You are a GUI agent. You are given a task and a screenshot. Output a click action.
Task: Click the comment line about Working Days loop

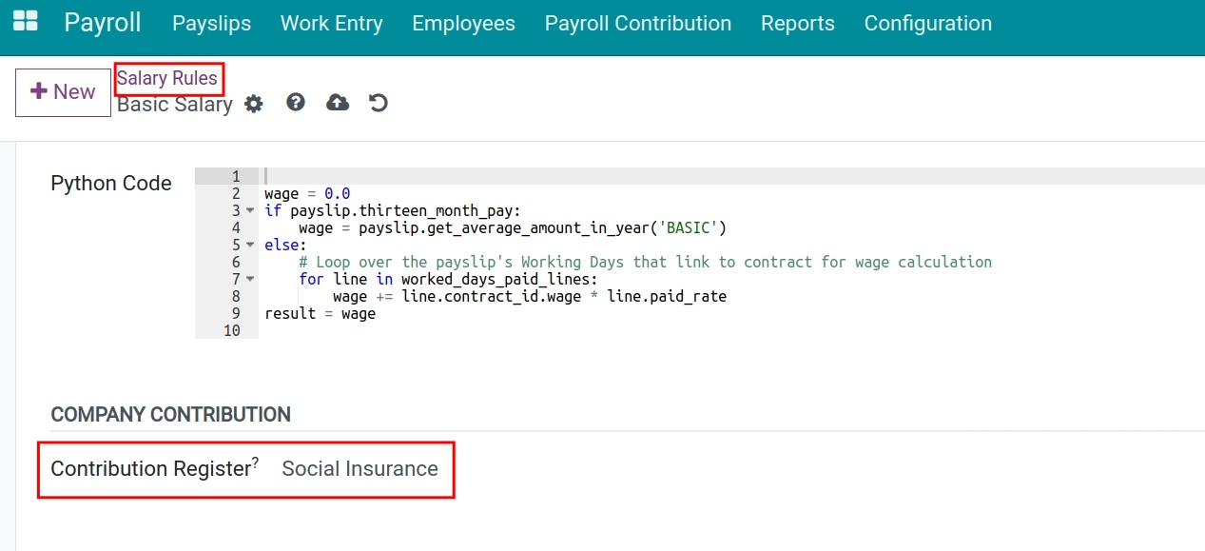coord(645,262)
